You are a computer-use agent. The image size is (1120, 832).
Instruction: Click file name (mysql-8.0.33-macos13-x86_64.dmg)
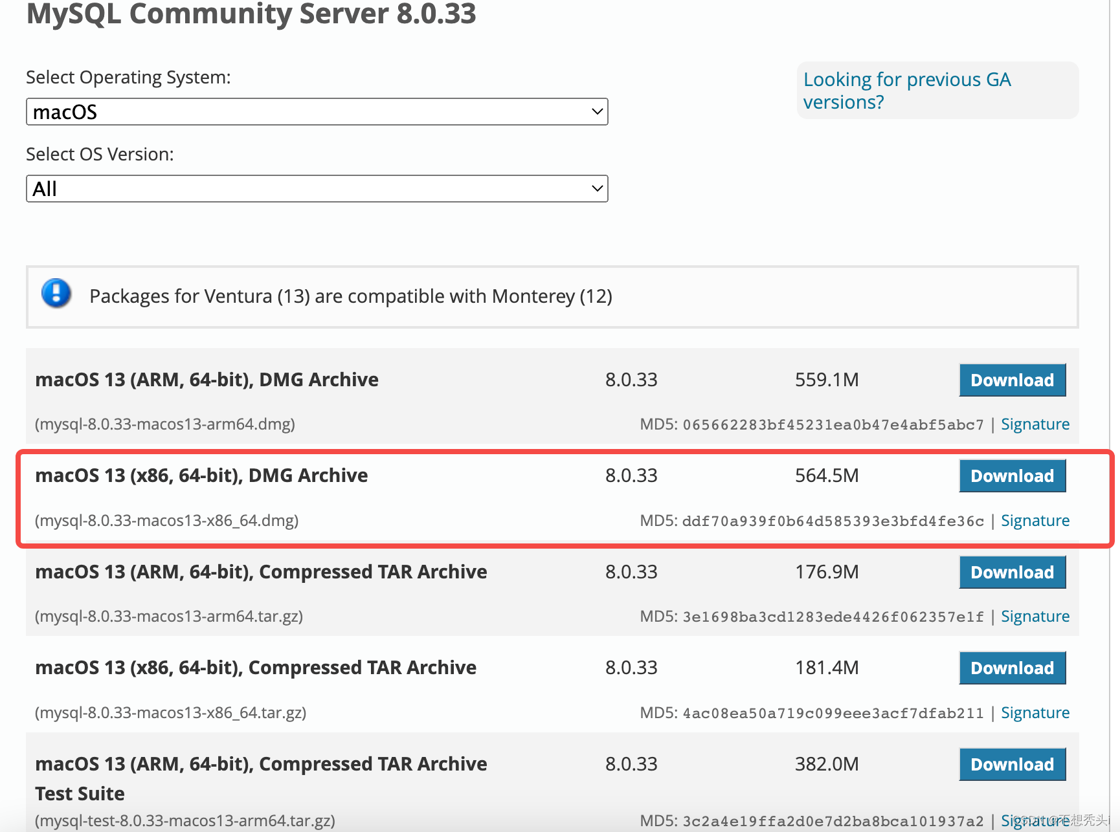[166, 521]
